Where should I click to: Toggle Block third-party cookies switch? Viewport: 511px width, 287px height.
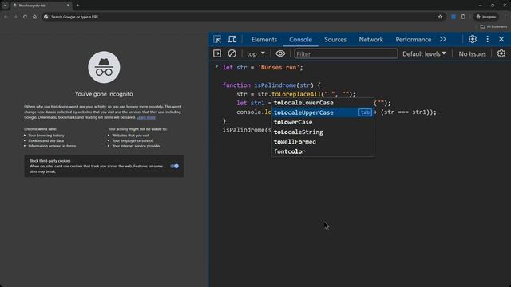(175, 167)
